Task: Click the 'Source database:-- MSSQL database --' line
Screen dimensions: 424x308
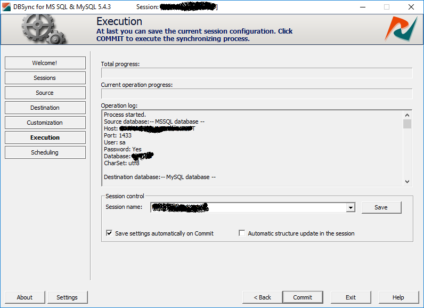Action: [x=154, y=121]
